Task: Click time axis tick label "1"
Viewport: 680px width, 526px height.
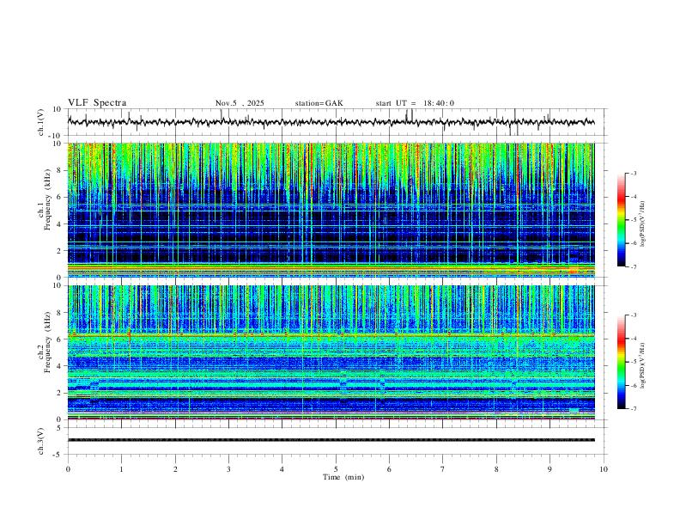Action: (x=121, y=469)
